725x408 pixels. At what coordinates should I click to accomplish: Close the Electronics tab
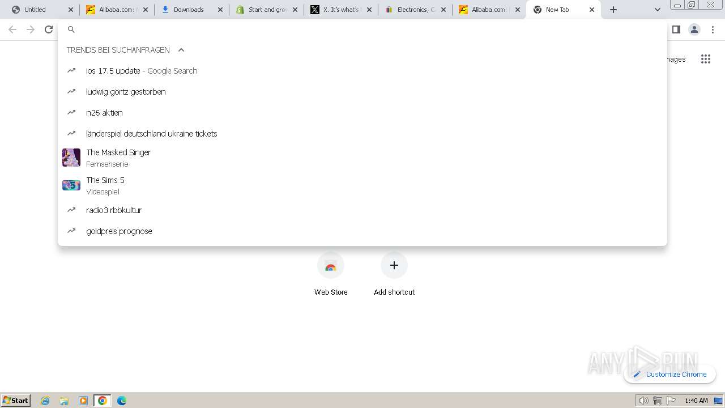tap(443, 10)
